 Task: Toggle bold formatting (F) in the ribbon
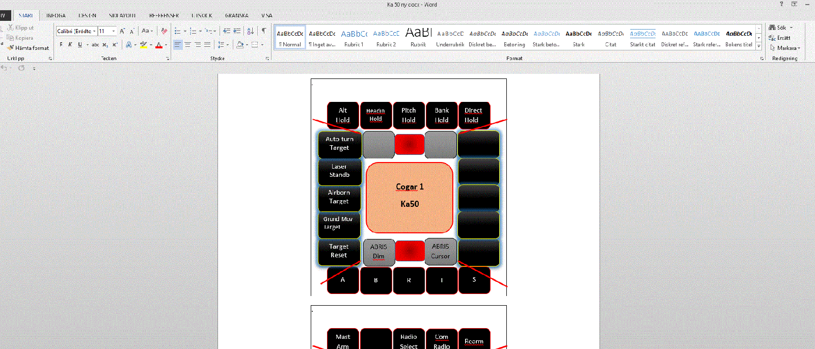61,45
